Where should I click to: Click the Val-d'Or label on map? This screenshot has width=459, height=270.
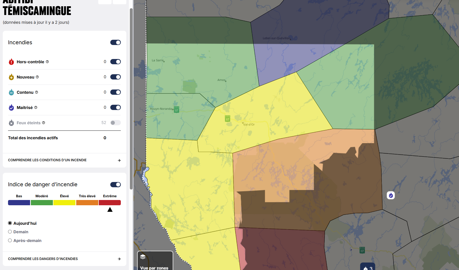click(249, 124)
